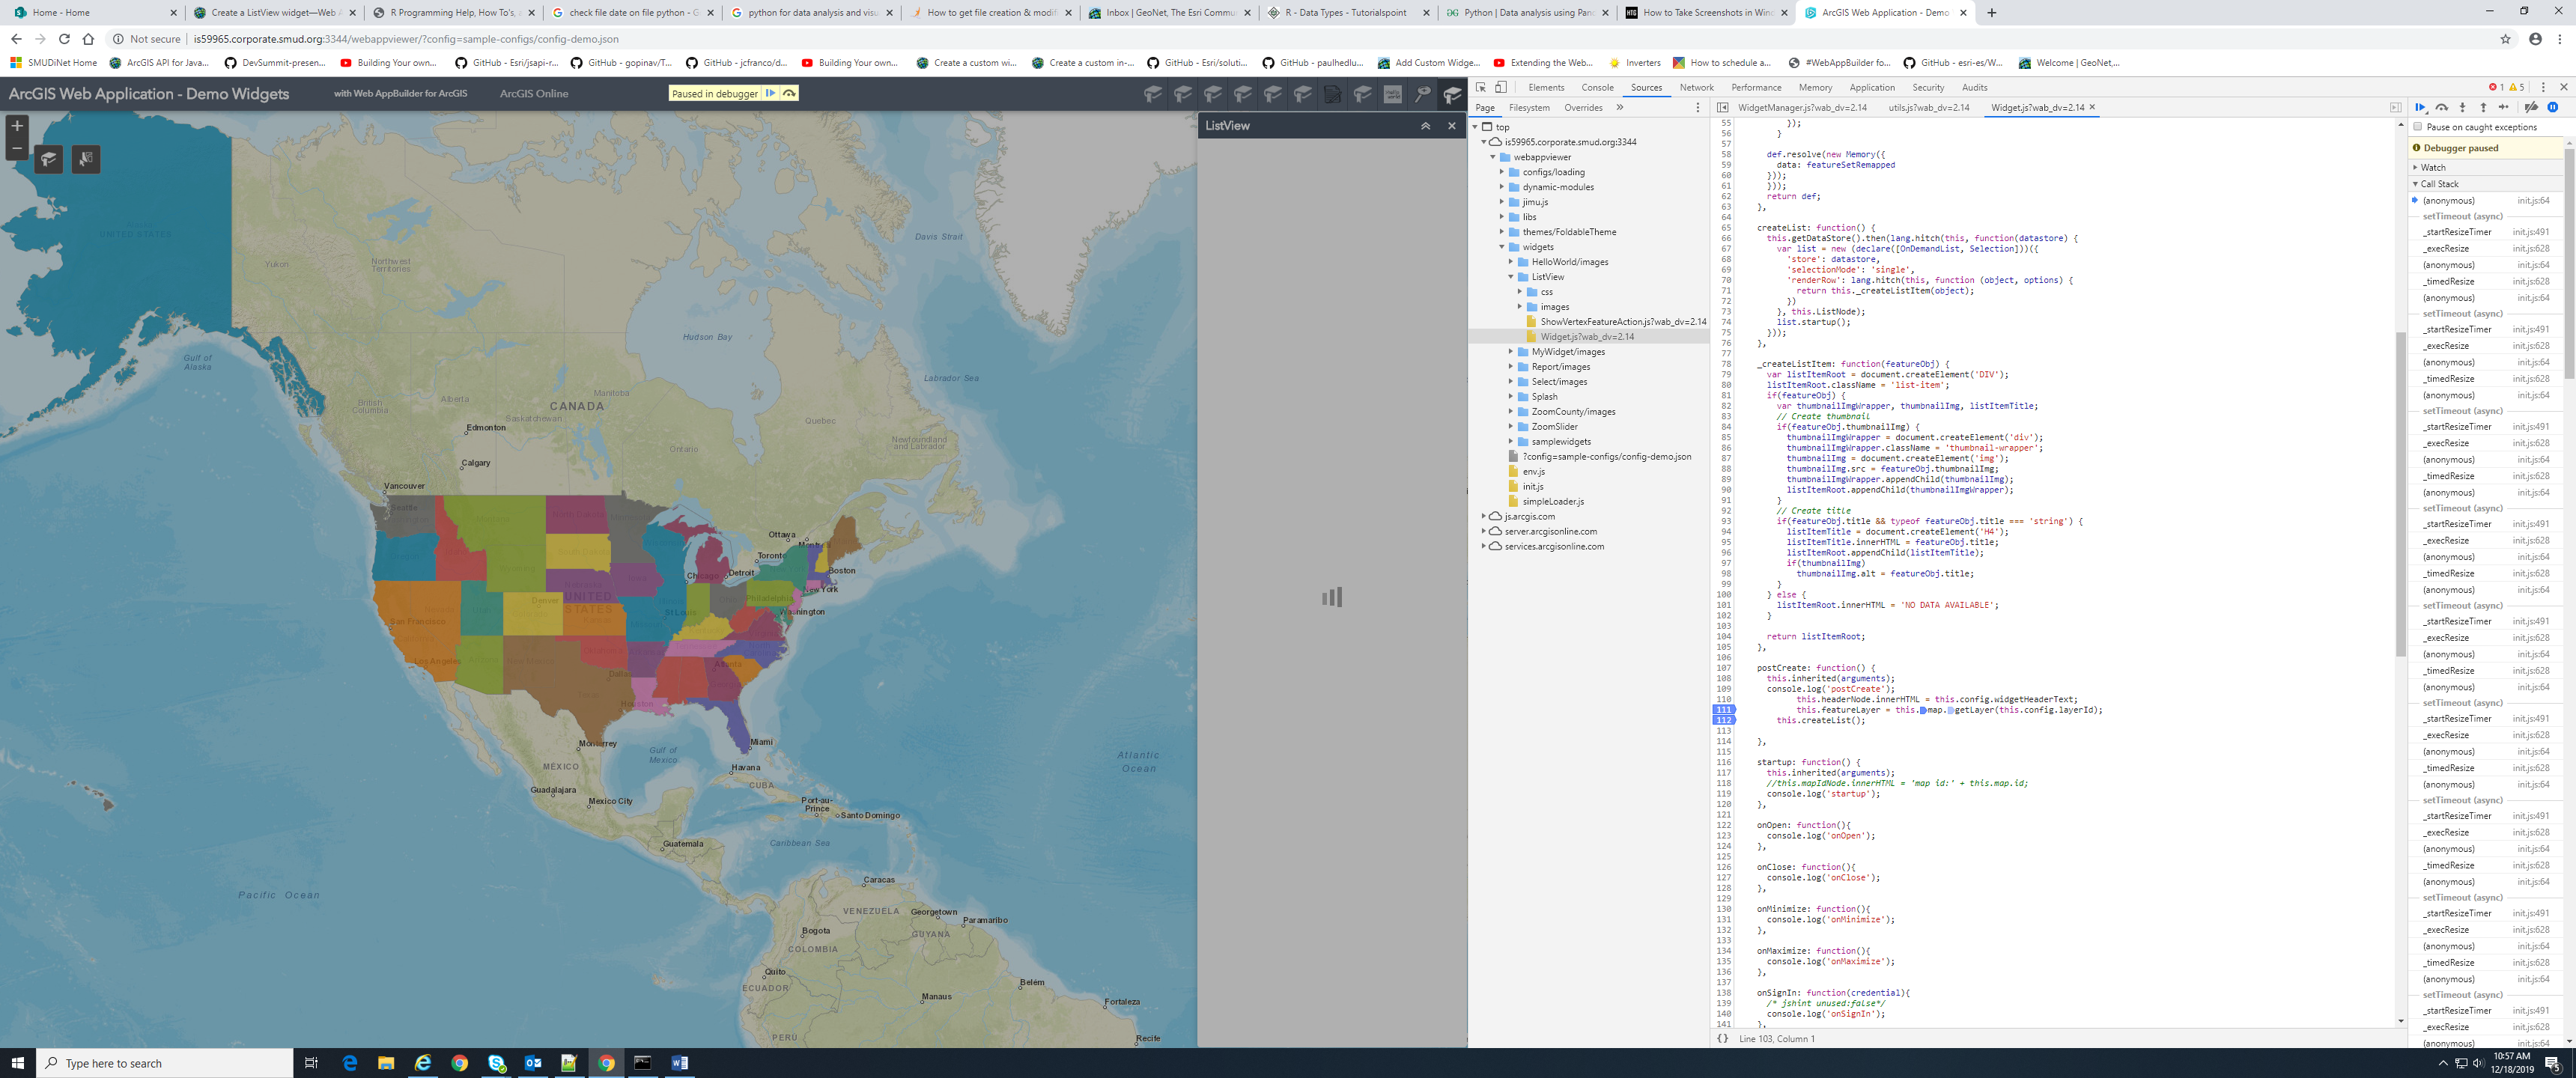Click line number 112 breakpoint marker
Screen dimensions: 2576x1078
1723,720
